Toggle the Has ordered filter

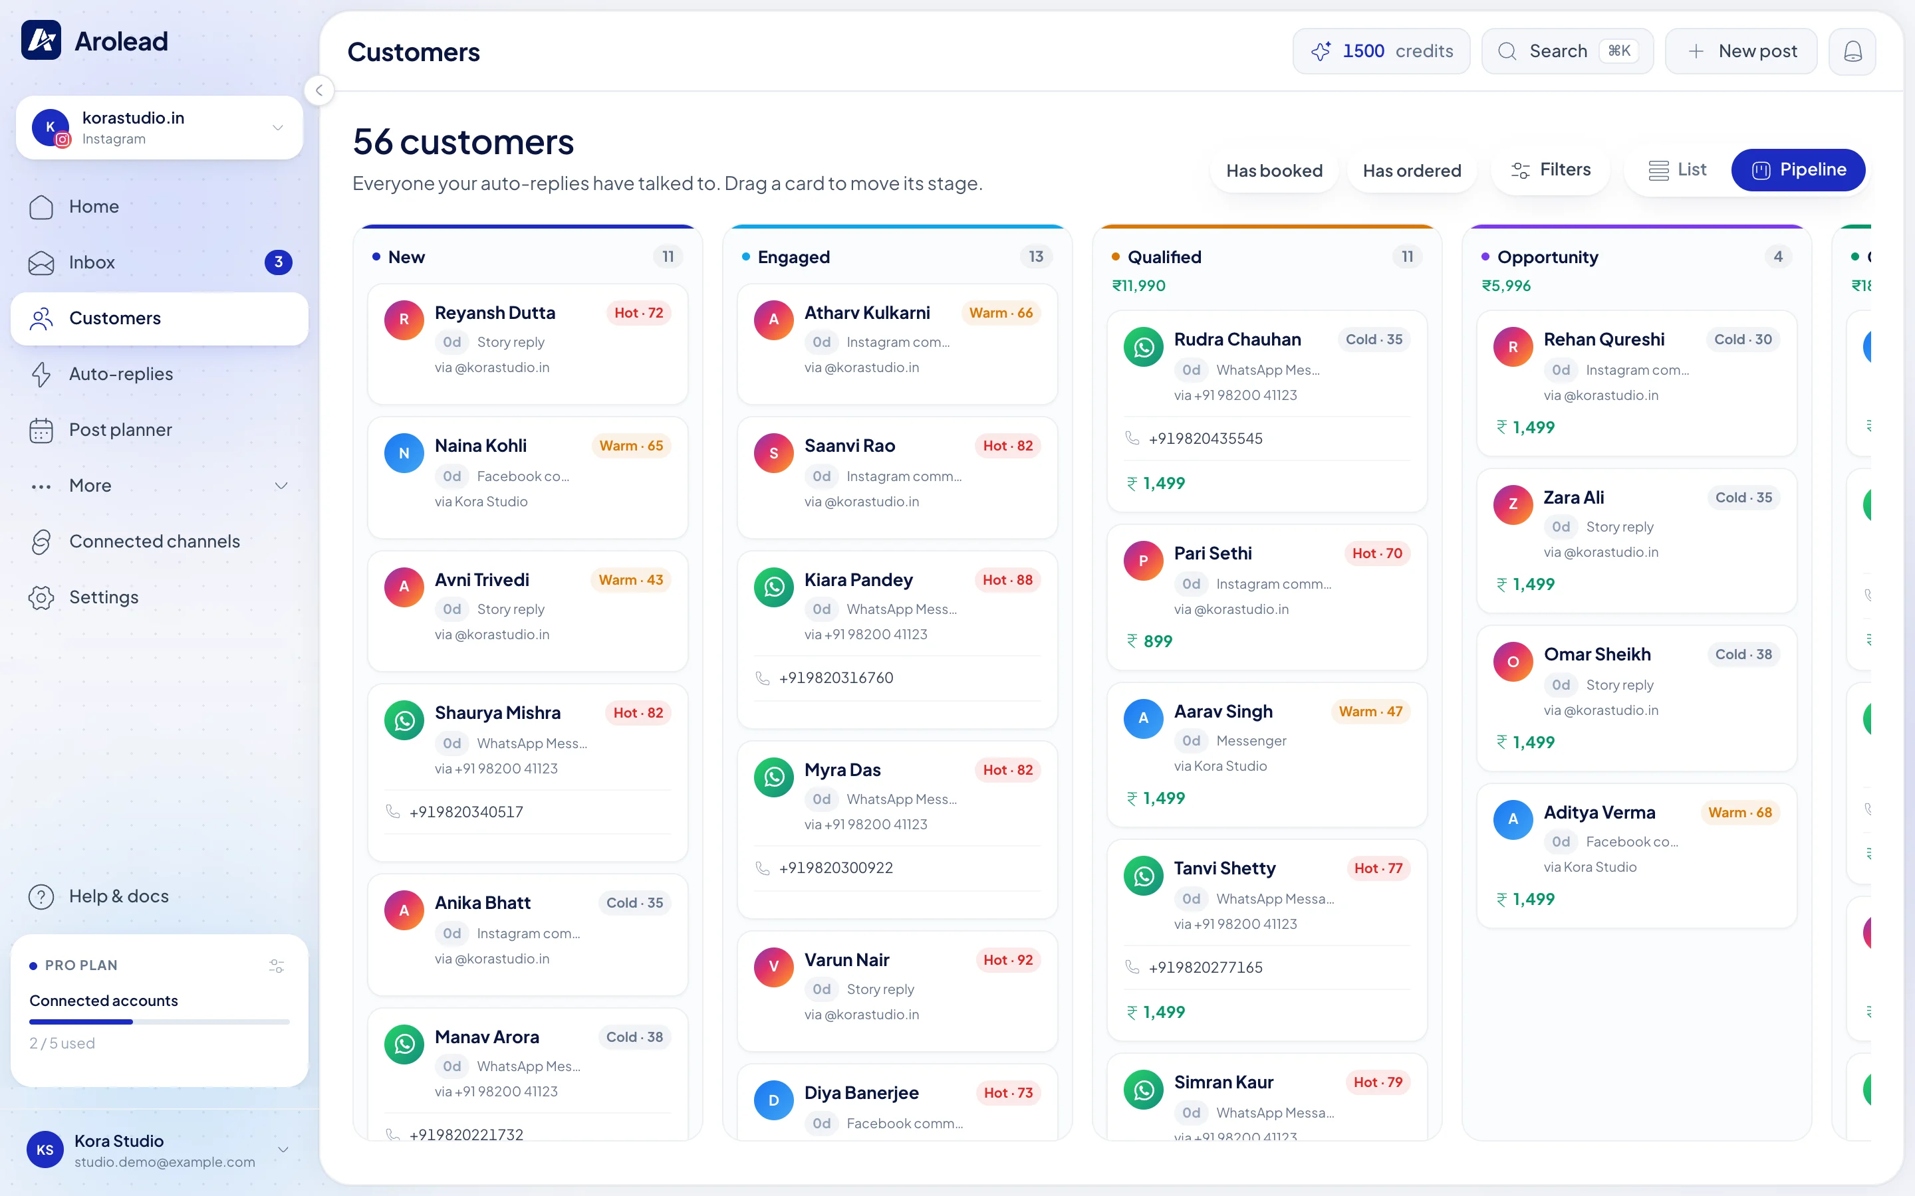[1412, 170]
